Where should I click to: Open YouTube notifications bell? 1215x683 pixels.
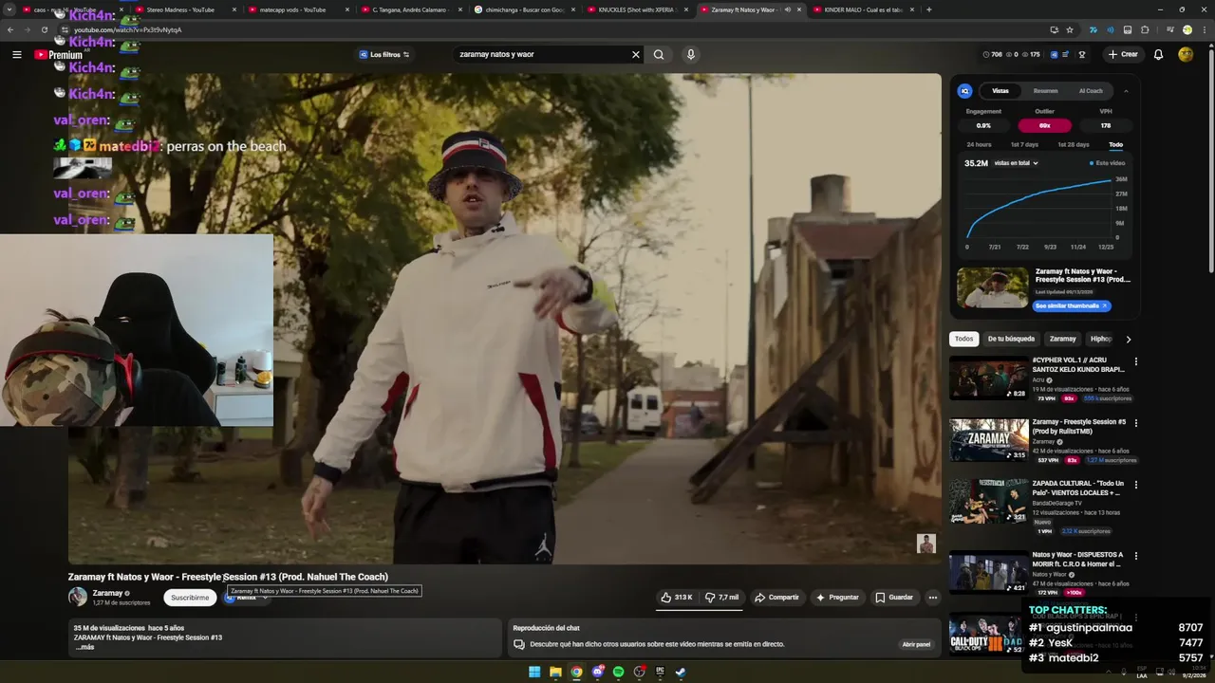point(1158,54)
